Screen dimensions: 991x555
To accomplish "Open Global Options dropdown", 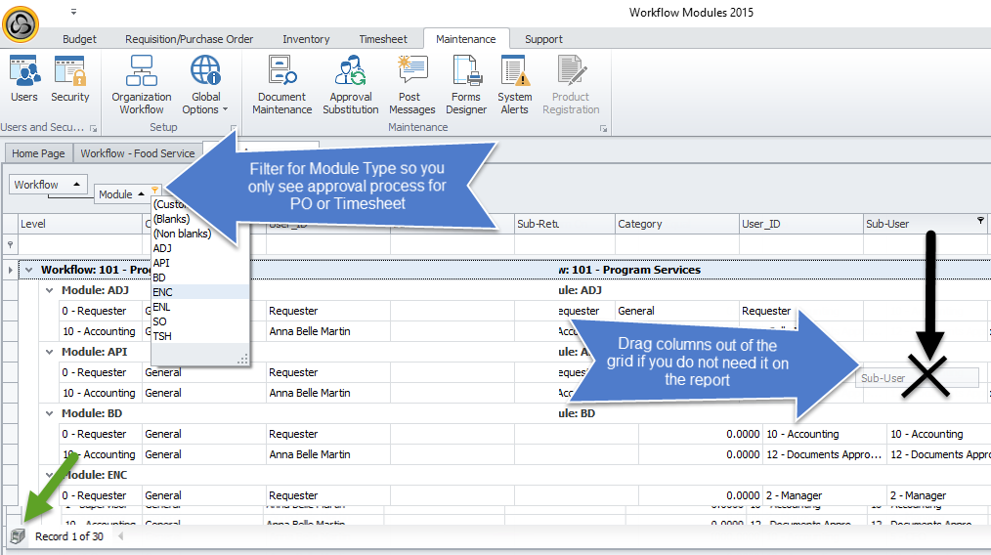I will coord(205,85).
